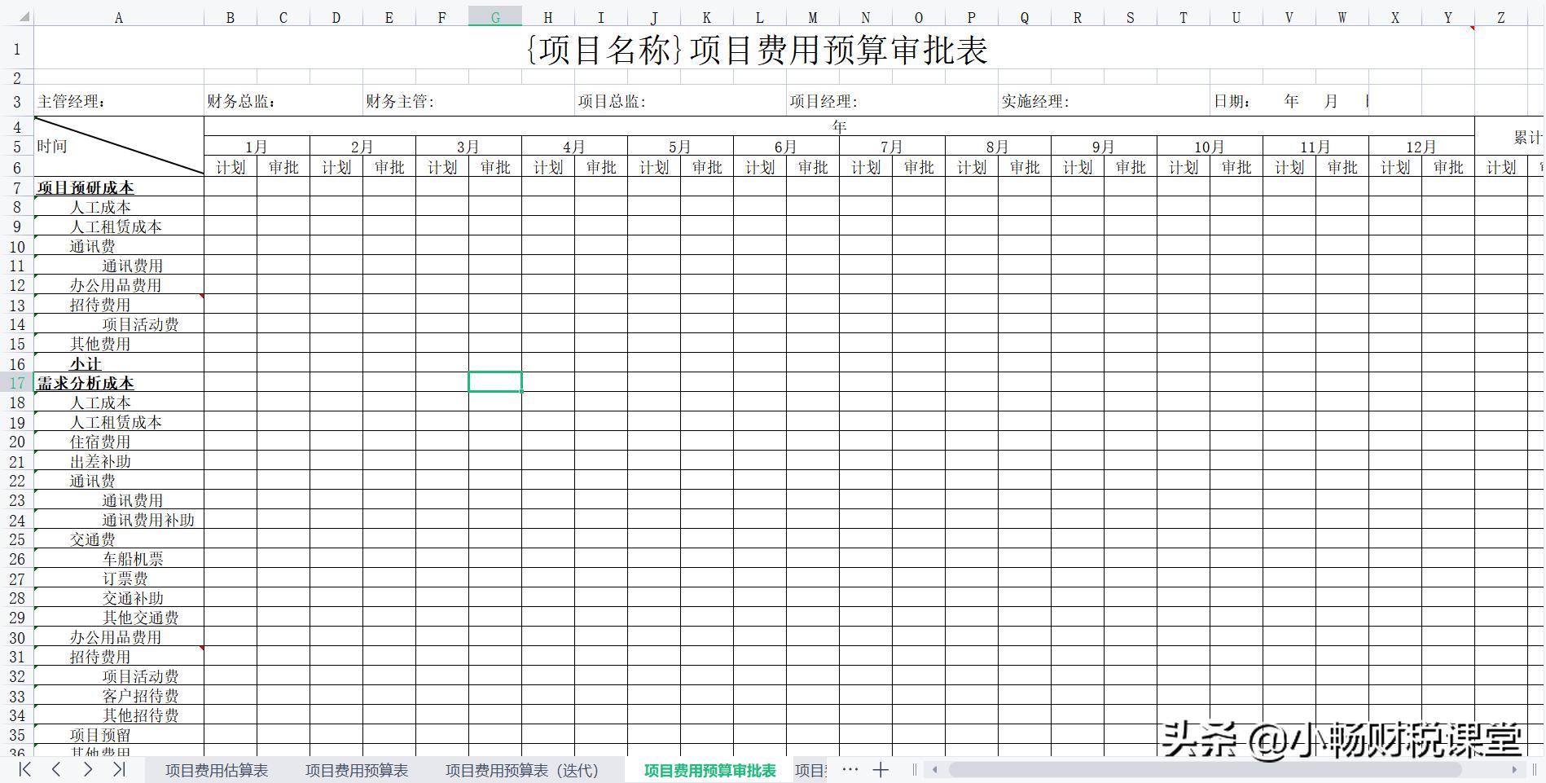Add a new worksheet with the plus icon

(881, 770)
